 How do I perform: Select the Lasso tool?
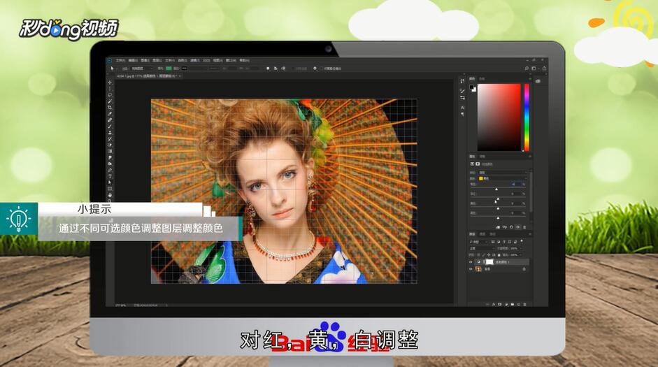coord(110,95)
